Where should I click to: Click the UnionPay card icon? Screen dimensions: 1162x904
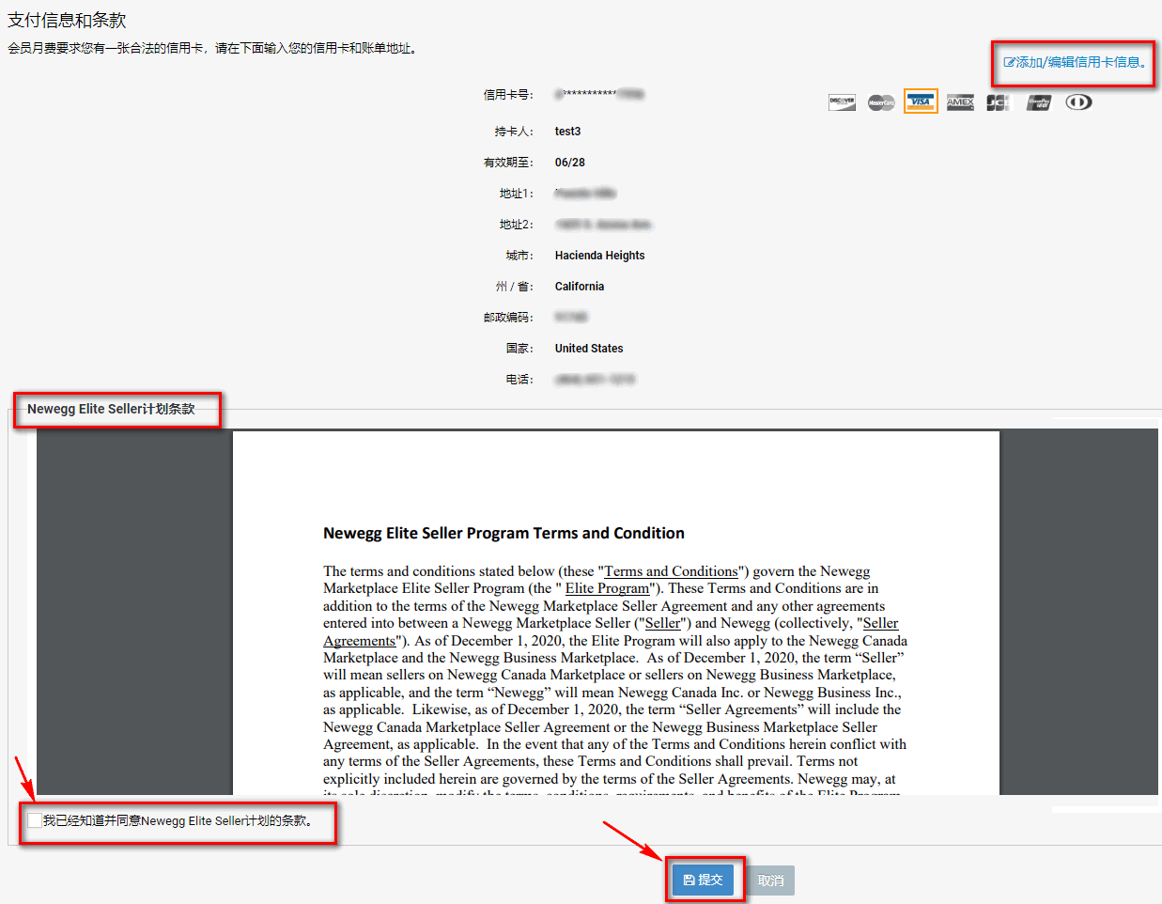[1038, 102]
